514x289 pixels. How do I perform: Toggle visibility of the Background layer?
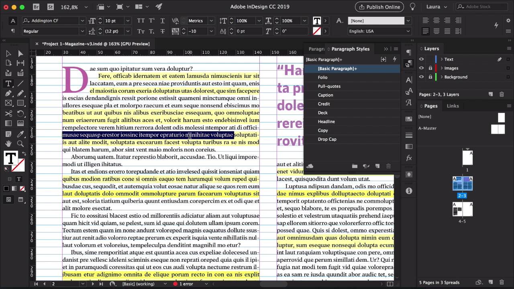pyautogui.click(x=421, y=77)
